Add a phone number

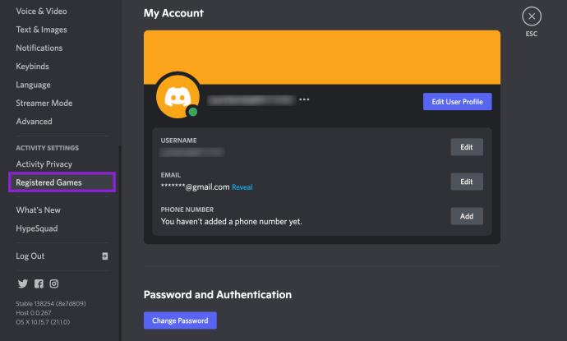point(467,216)
